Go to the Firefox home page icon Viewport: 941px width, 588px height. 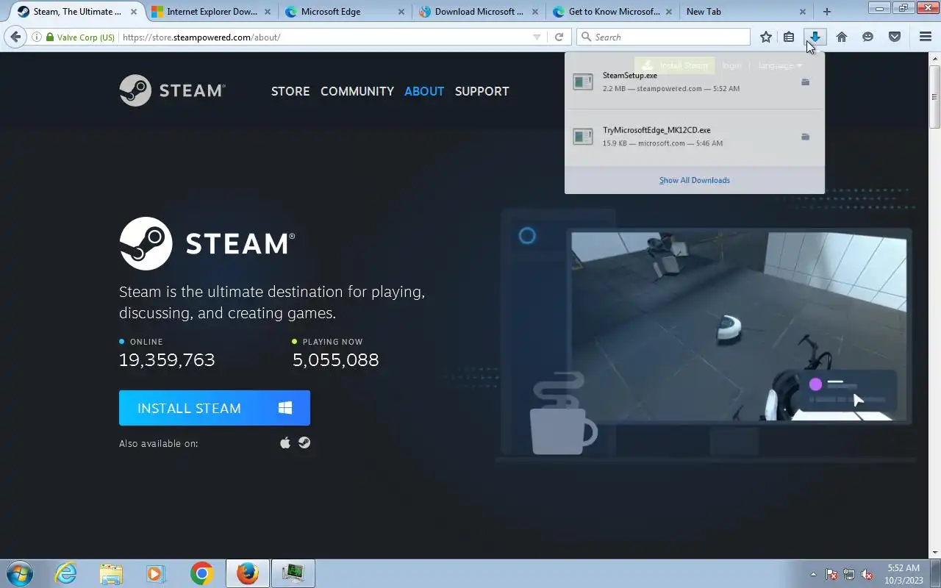point(842,37)
